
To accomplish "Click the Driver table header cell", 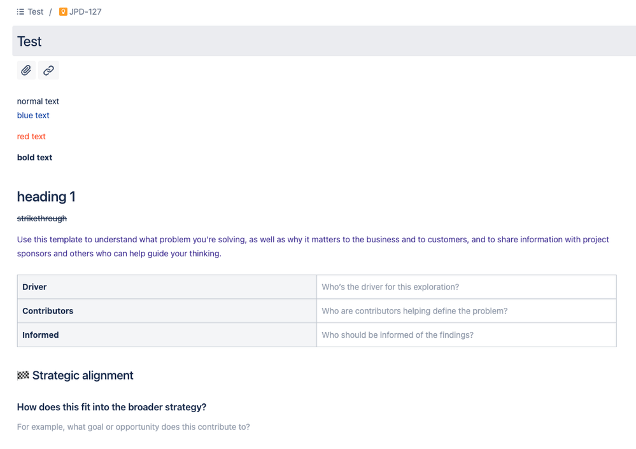I will pyautogui.click(x=167, y=287).
